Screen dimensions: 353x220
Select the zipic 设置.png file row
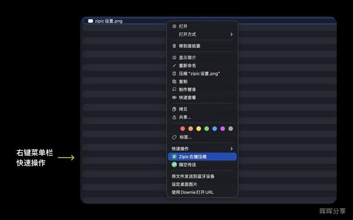(x=209, y=21)
